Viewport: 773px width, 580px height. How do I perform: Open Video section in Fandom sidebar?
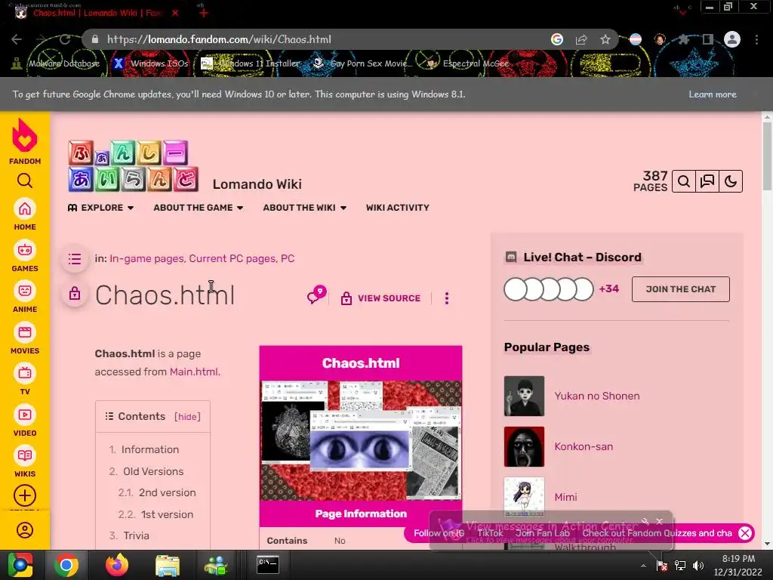[x=25, y=421]
